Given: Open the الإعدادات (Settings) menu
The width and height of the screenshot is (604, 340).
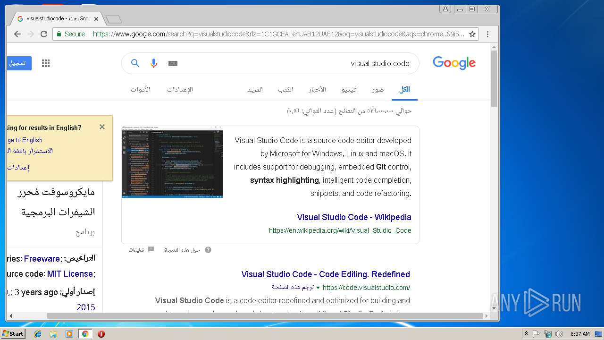Looking at the screenshot, I should pos(180,89).
